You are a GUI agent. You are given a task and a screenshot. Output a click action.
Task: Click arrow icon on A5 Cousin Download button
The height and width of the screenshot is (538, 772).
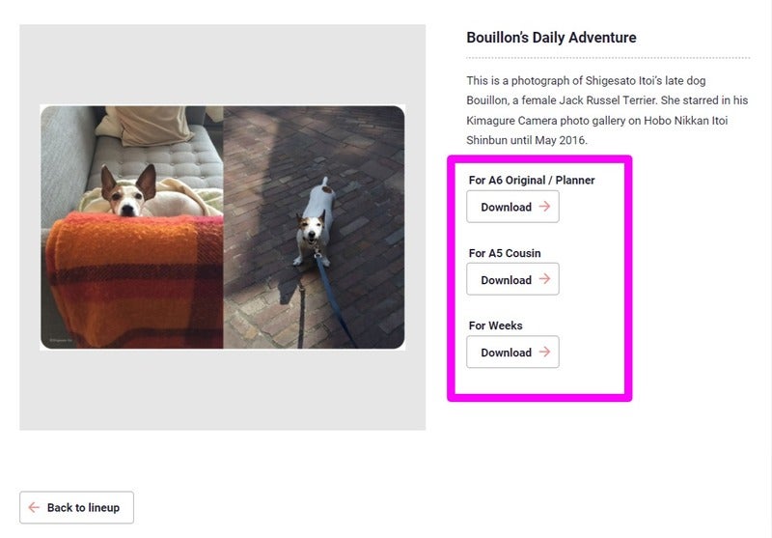[545, 279]
